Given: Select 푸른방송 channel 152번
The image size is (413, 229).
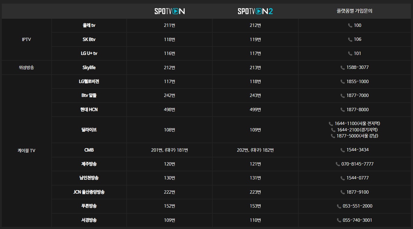Looking at the screenshot, I should [170, 206].
